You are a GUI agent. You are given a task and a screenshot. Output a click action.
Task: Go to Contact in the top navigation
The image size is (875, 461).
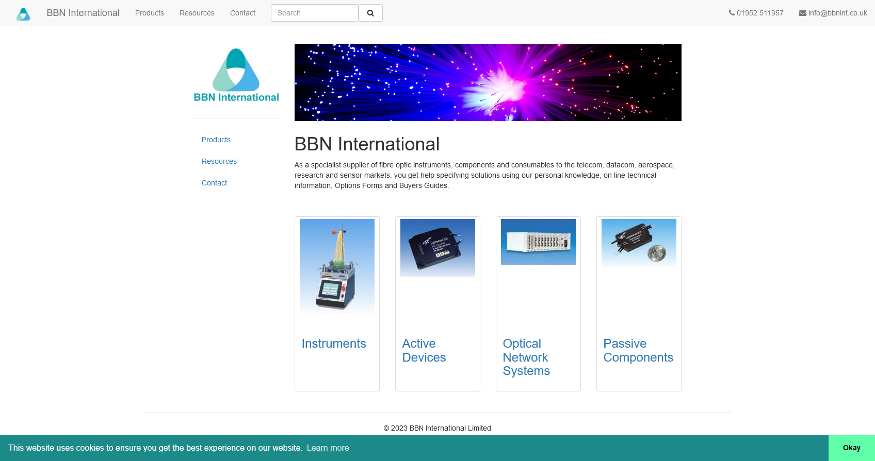click(242, 13)
